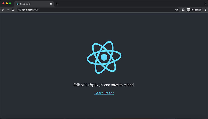Follow the Learn React link

click(104, 93)
